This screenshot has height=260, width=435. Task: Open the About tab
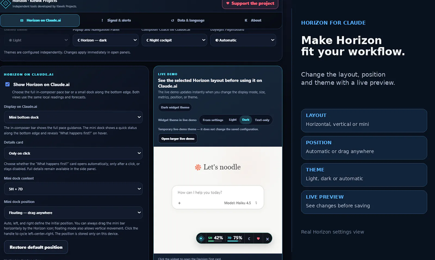pos(253,20)
